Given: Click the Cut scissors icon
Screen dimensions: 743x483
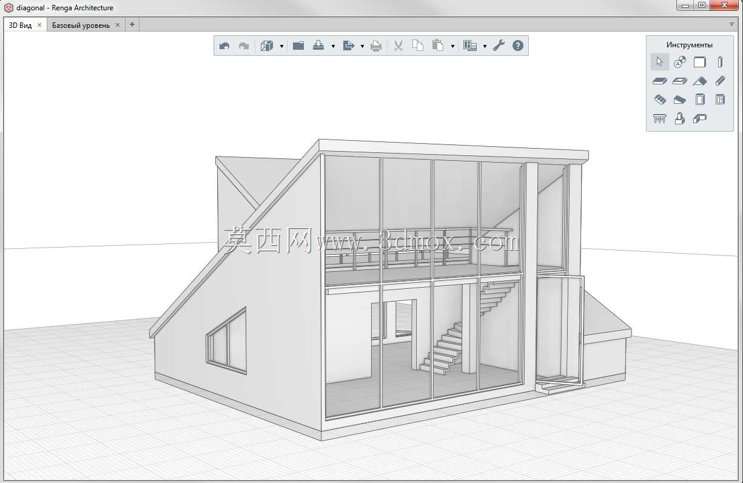Looking at the screenshot, I should [x=398, y=46].
